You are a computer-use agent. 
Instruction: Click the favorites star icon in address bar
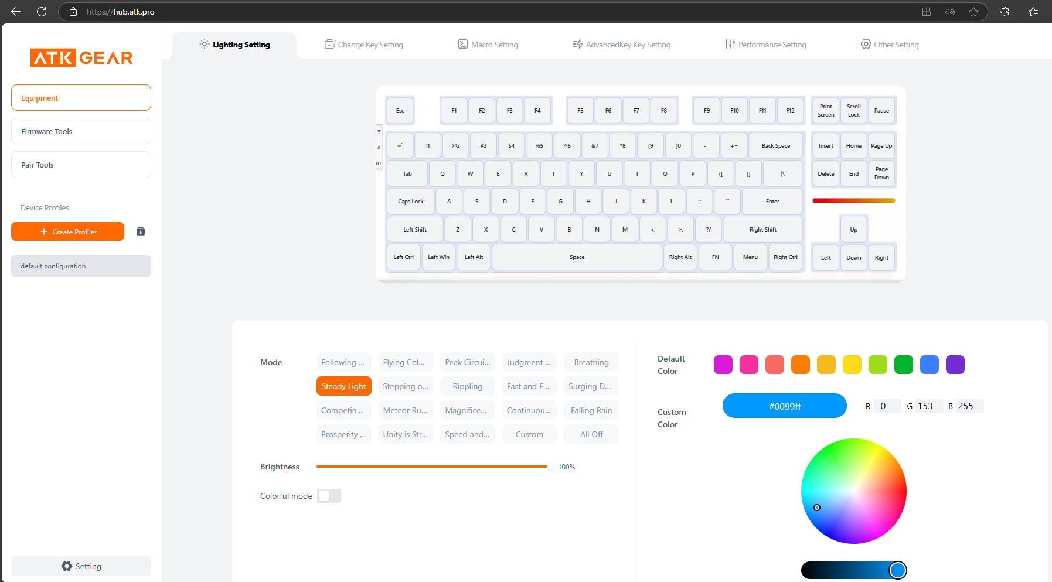(973, 12)
